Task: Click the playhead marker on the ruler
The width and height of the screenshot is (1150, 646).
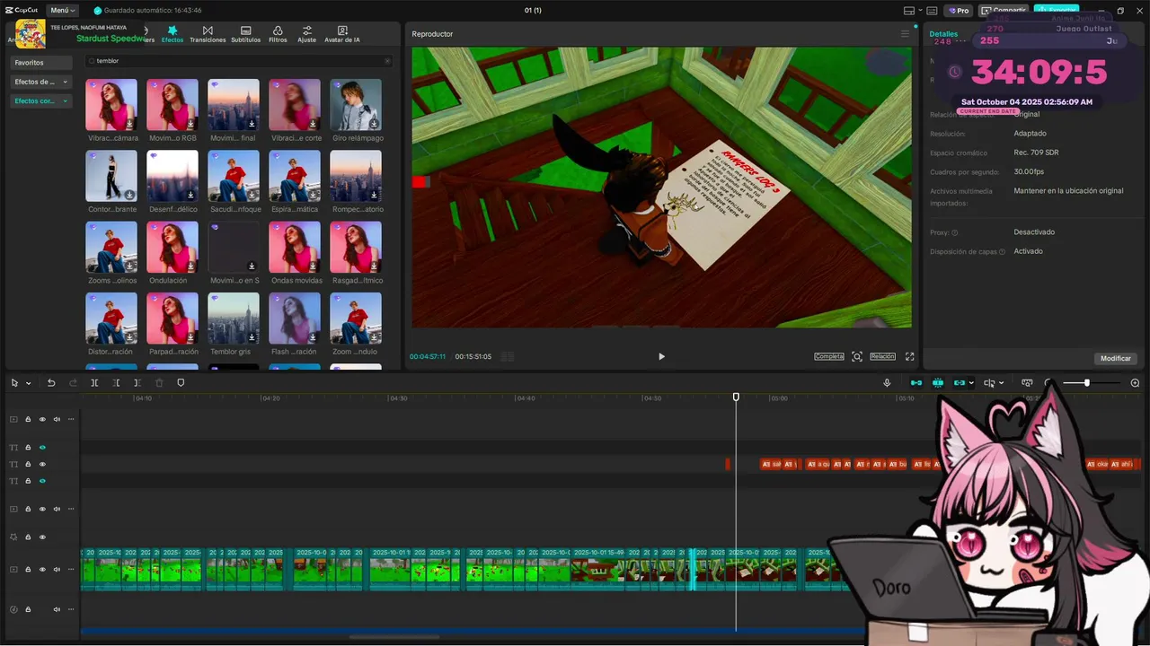Action: click(736, 397)
